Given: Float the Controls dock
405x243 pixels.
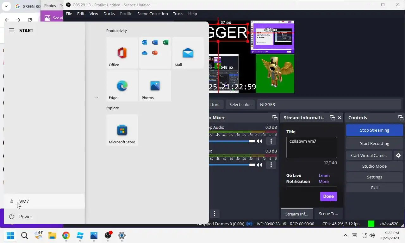Looking at the screenshot, I should [x=401, y=118].
